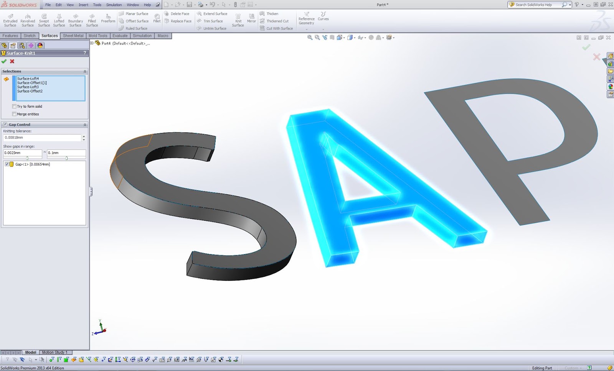Open Appearances in the task pane

click(x=611, y=87)
